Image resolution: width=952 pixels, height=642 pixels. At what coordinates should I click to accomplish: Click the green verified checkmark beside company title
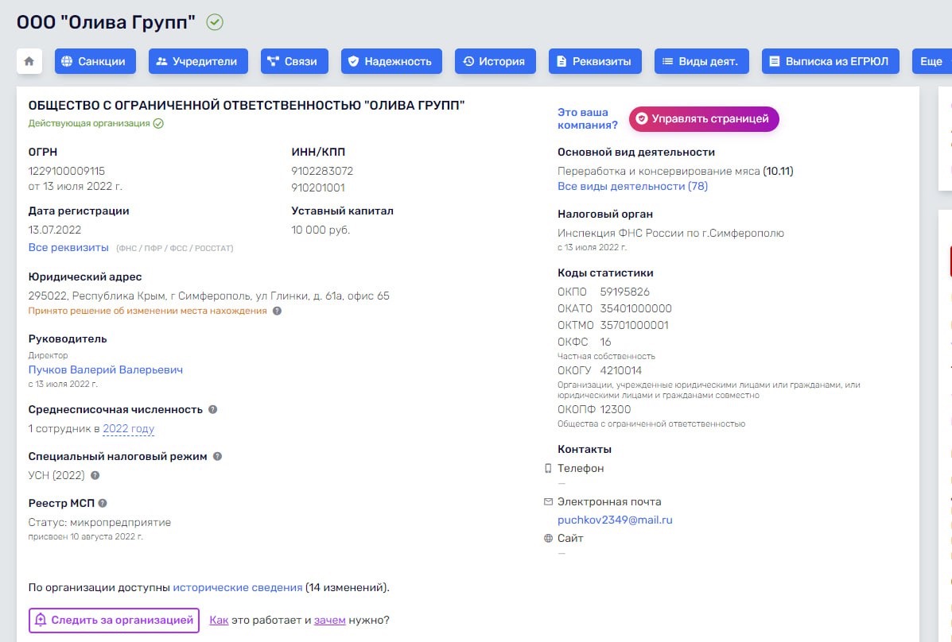[x=215, y=22]
